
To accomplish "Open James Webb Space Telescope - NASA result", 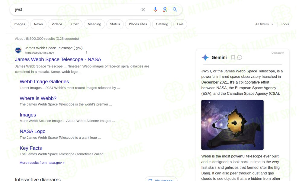I will 58,59.
